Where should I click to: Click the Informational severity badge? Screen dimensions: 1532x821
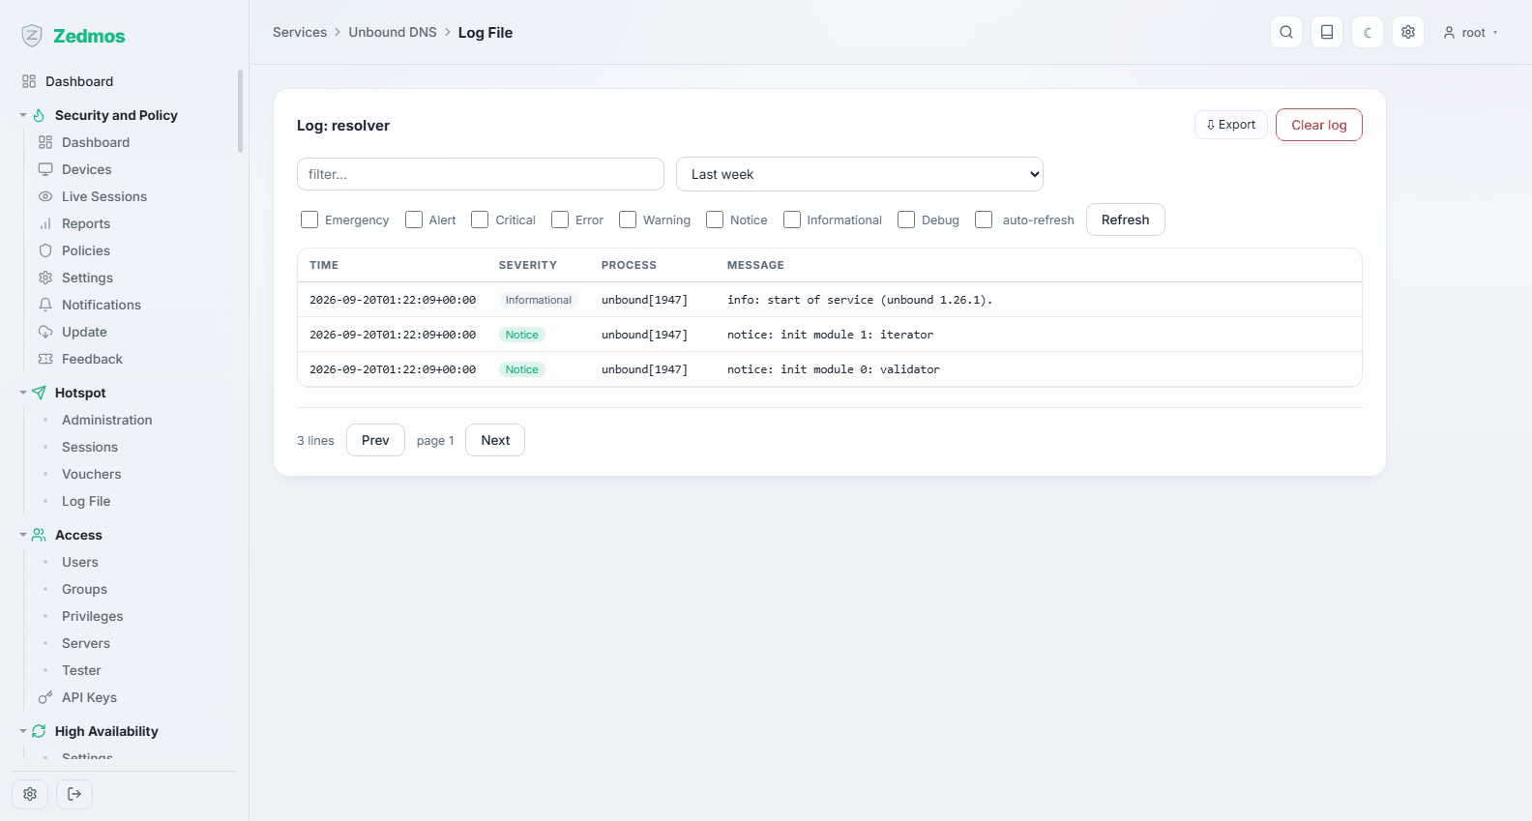tap(538, 300)
